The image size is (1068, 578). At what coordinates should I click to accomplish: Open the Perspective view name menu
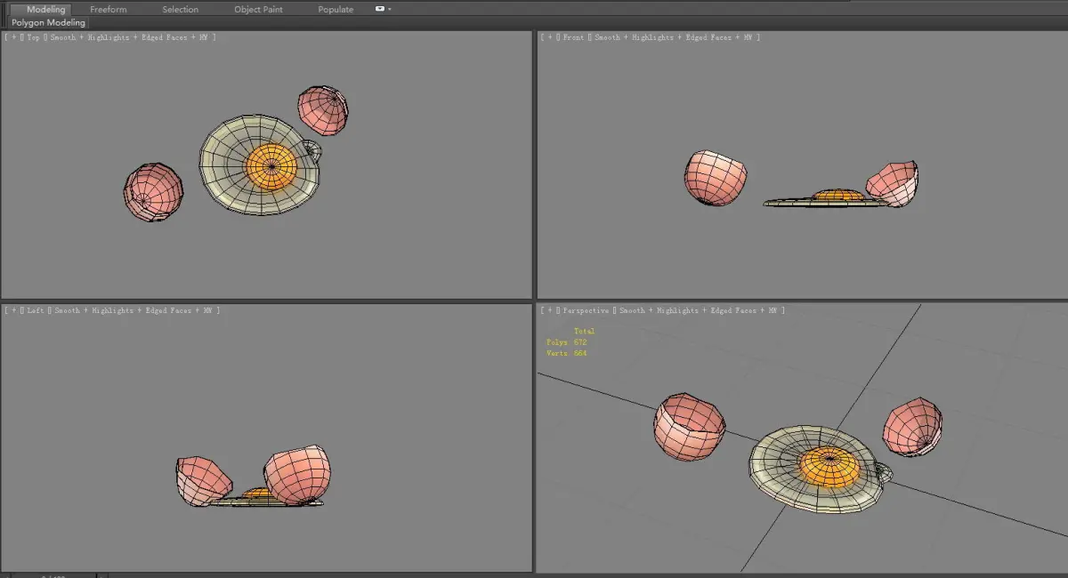click(x=587, y=310)
